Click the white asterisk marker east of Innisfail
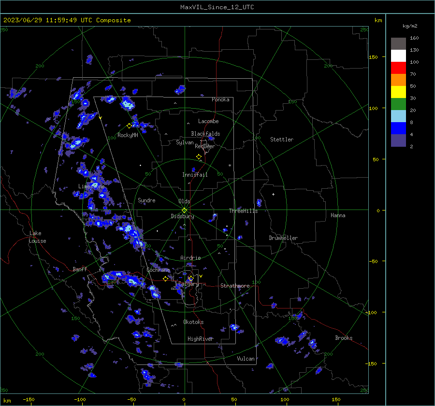Viewport: 435px width, 406px height. (230, 166)
